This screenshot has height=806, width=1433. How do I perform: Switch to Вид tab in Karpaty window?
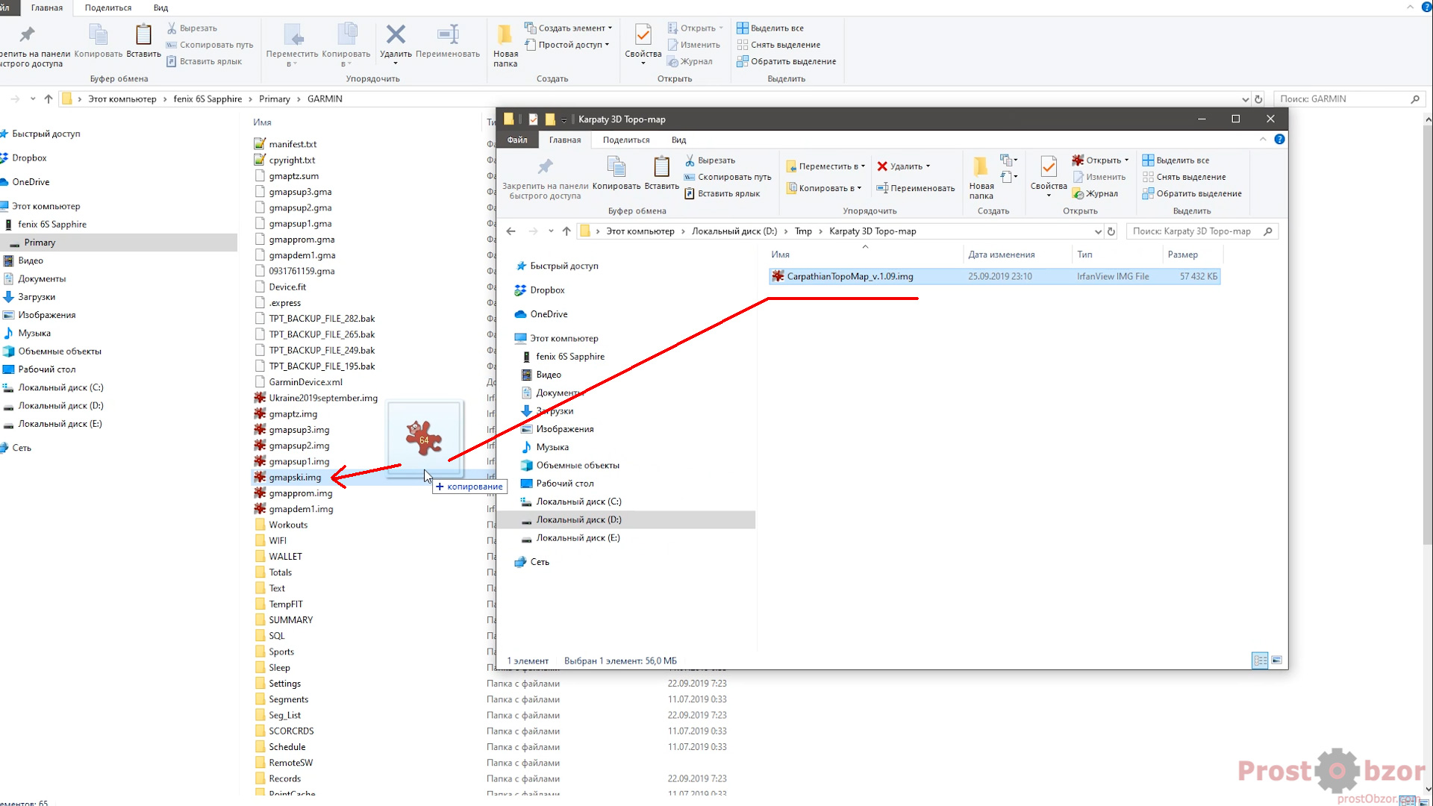[678, 140]
